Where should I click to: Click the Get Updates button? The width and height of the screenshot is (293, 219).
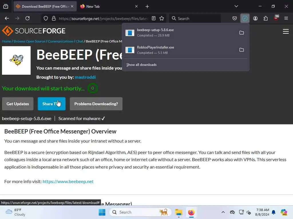click(x=18, y=104)
